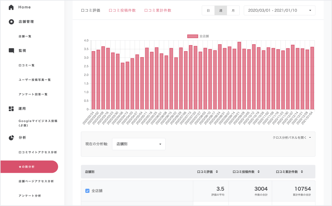Open 店舗ページアクセス分析 page
Screen dimensions: 332x206
tap(36, 181)
